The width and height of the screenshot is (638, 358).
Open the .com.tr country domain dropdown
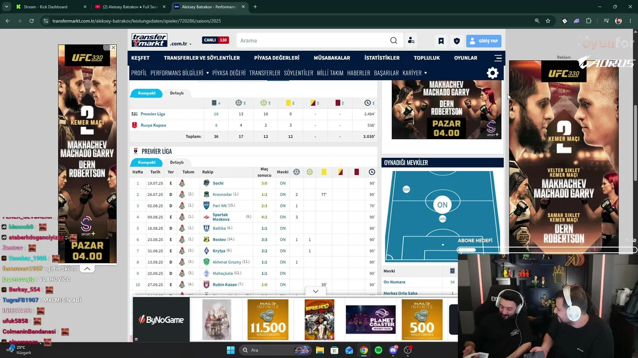point(180,44)
